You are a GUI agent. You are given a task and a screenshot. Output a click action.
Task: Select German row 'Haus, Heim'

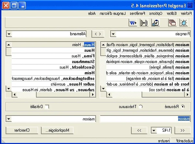(x=54, y=45)
